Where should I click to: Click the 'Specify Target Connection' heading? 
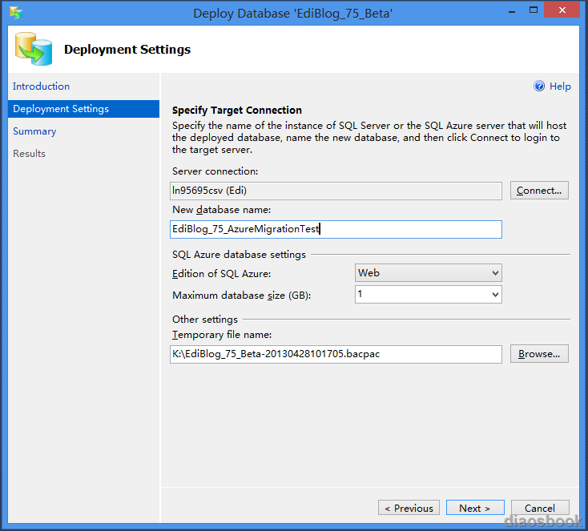(x=237, y=111)
